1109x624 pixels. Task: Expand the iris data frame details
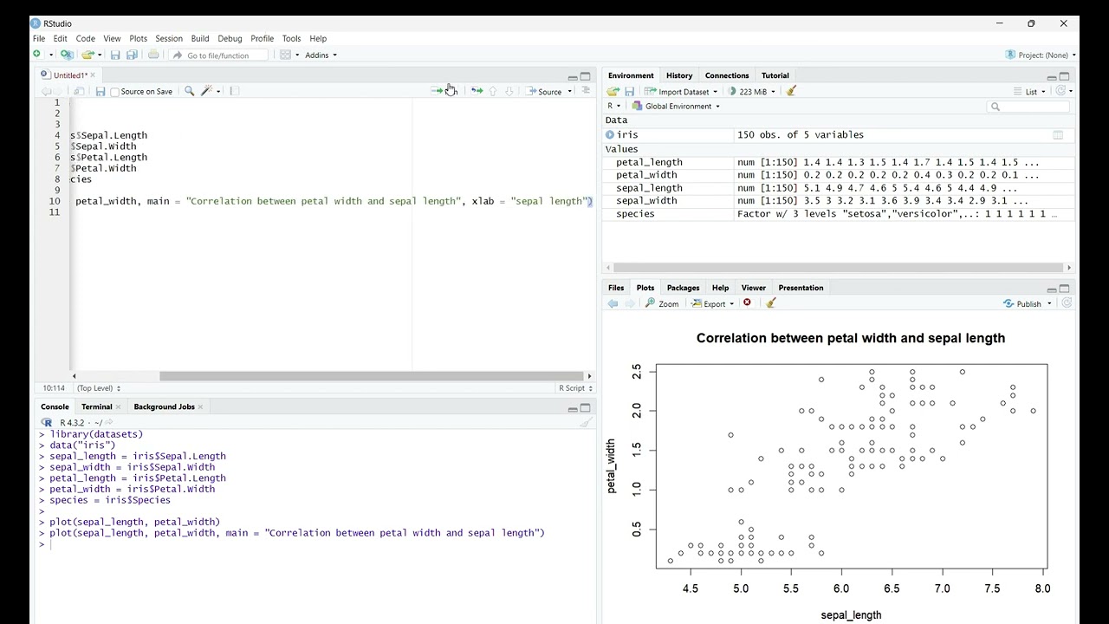point(610,135)
